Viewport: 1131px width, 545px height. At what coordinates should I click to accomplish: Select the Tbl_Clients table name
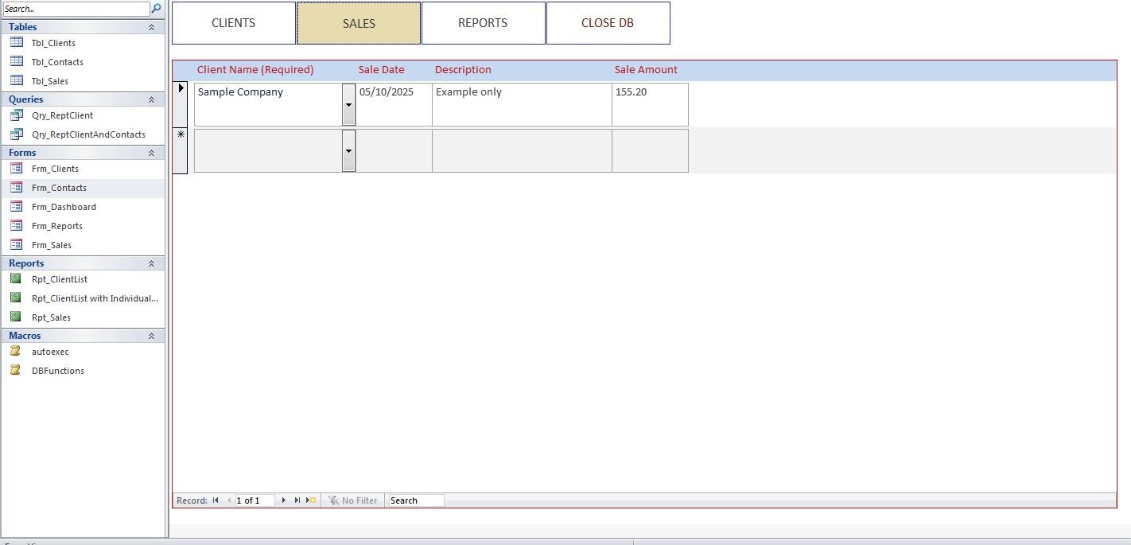point(53,43)
